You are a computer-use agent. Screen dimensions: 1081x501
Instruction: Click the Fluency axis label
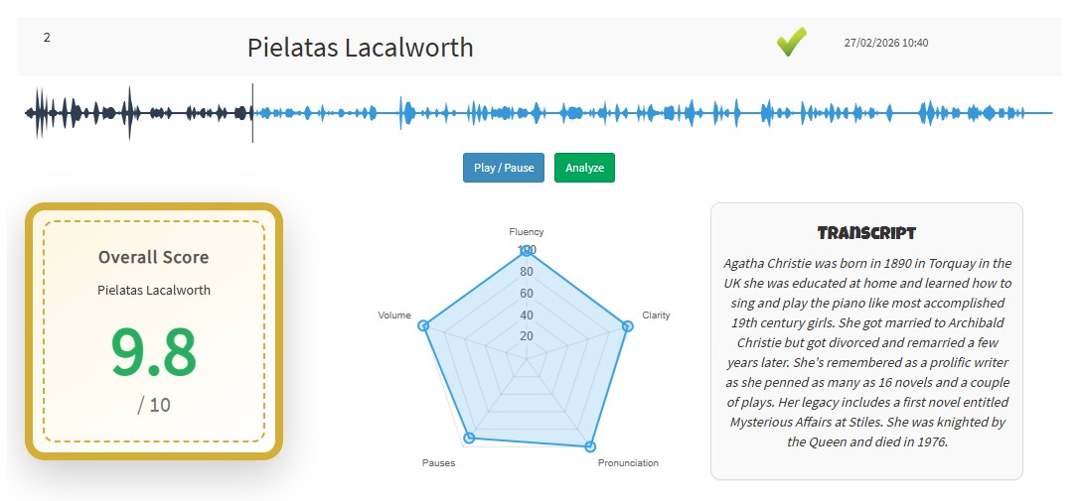tap(526, 232)
